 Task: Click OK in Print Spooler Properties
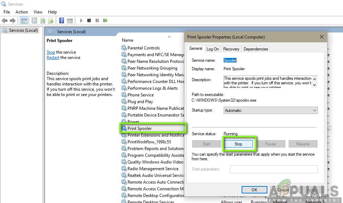click(x=254, y=190)
